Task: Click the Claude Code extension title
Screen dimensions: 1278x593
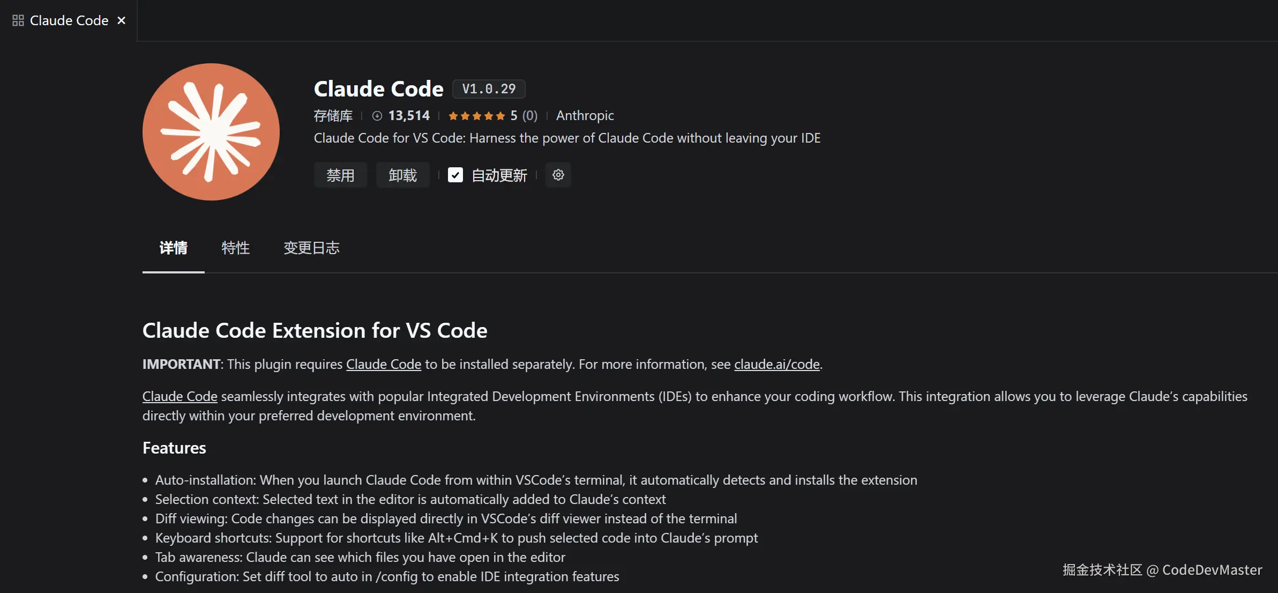Action: tap(378, 89)
